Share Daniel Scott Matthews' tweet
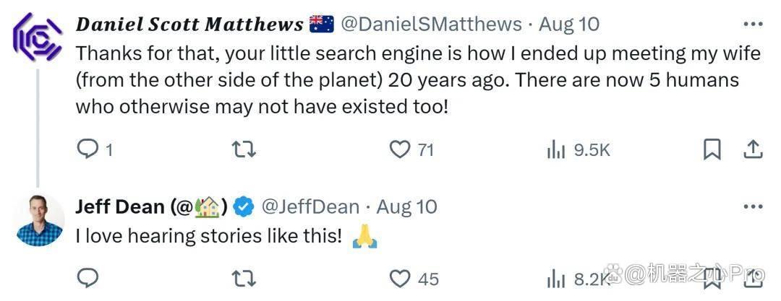The width and height of the screenshot is (781, 301). click(x=753, y=149)
